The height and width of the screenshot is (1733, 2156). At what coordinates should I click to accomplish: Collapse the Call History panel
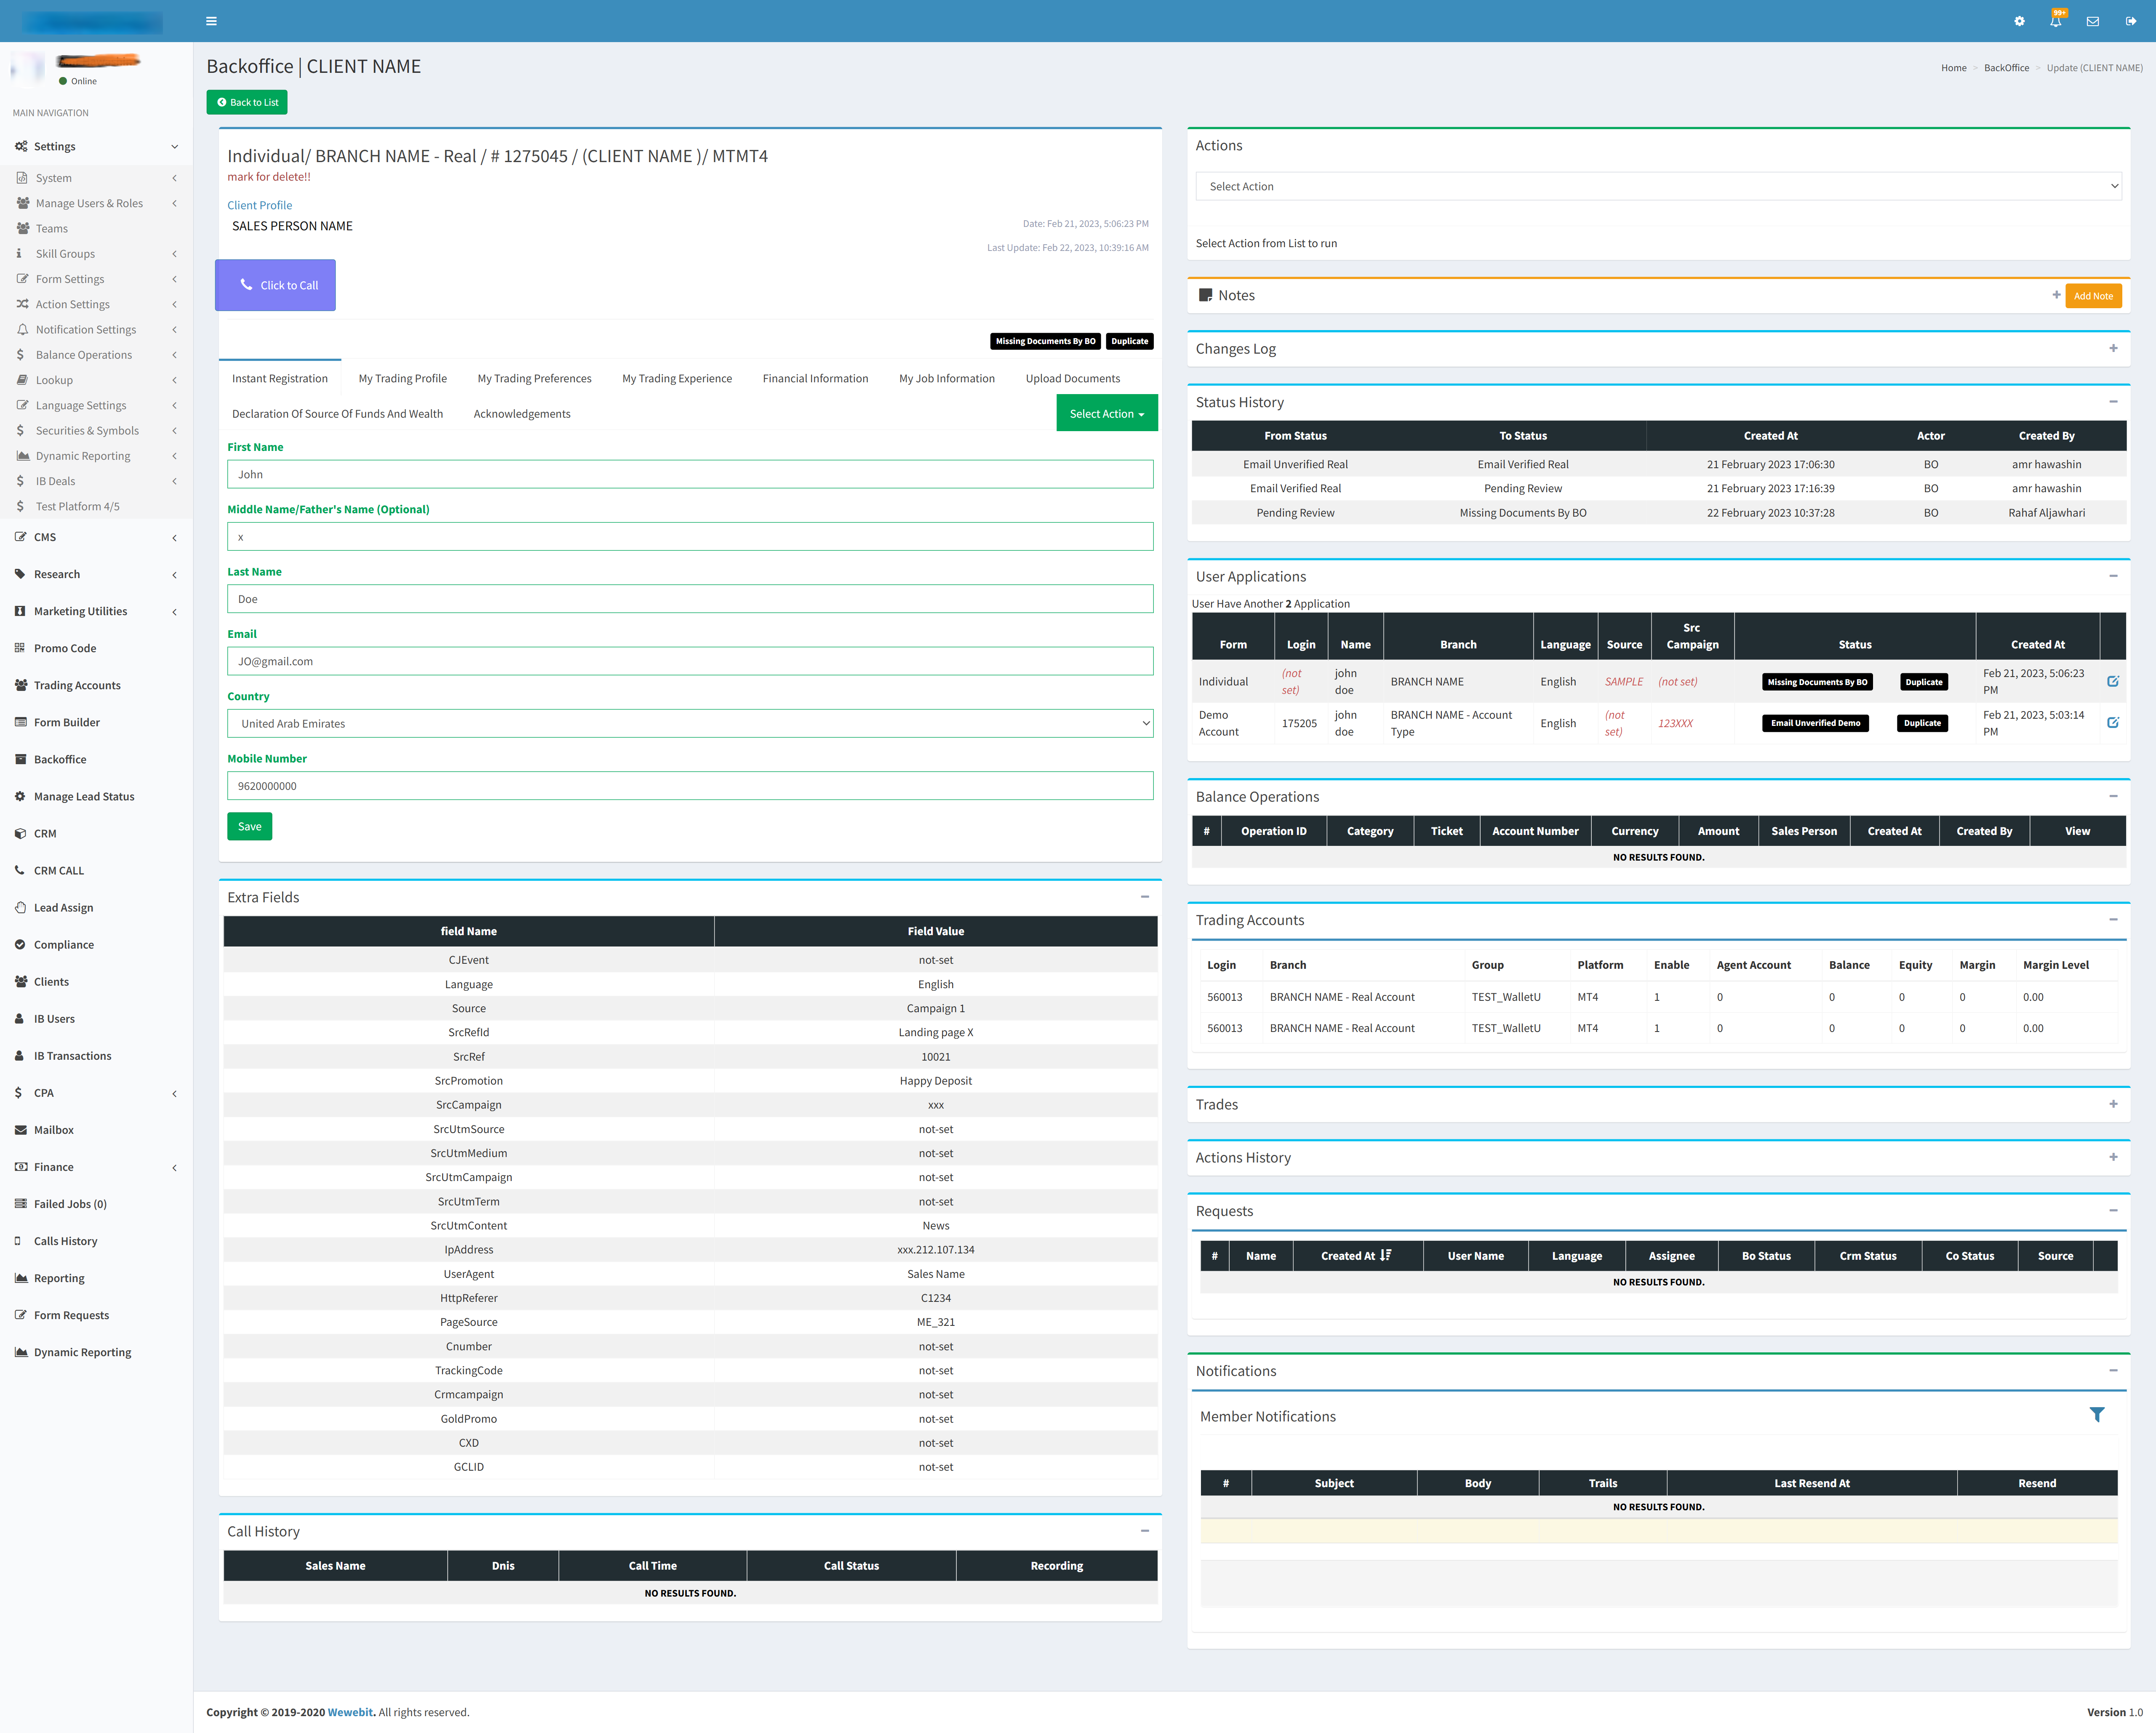click(1145, 1531)
